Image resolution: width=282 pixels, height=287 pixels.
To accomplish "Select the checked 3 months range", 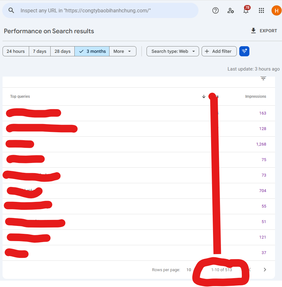I will (x=92, y=51).
